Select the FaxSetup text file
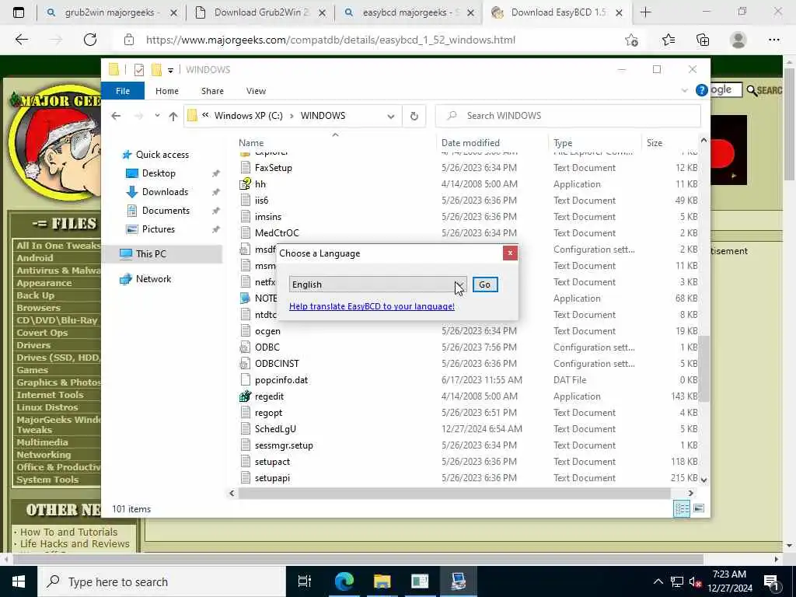This screenshot has width=796, height=597. (274, 168)
